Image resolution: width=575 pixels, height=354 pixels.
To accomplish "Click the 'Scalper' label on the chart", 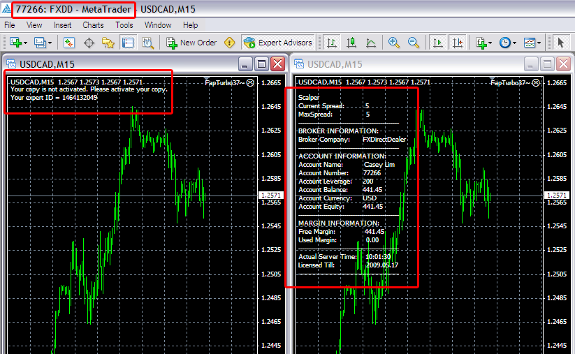I will coord(309,98).
